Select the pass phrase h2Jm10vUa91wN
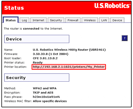 [x=46, y=97]
